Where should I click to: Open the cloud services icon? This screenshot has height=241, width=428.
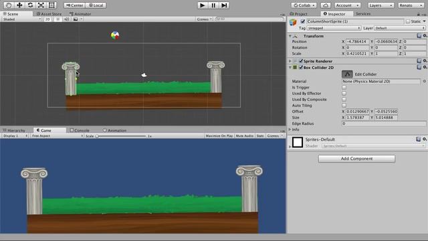click(x=326, y=5)
